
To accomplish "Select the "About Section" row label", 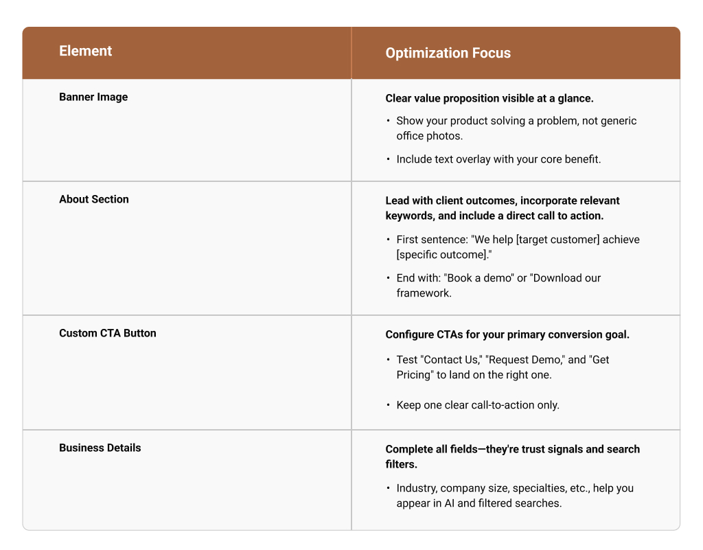I will point(94,199).
